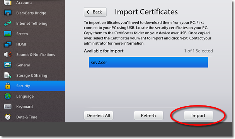Select the ikev2.cer certificate row

click(x=148, y=62)
